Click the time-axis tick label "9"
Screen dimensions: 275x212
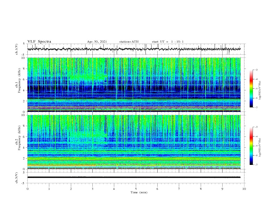222,189
